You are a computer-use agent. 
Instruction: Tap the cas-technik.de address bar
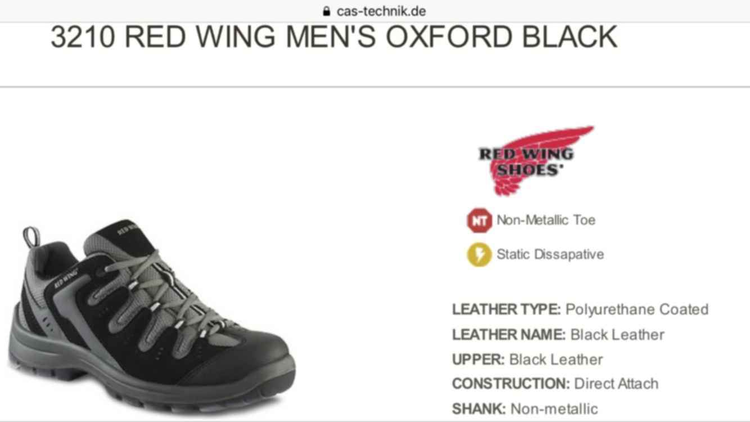(x=374, y=11)
